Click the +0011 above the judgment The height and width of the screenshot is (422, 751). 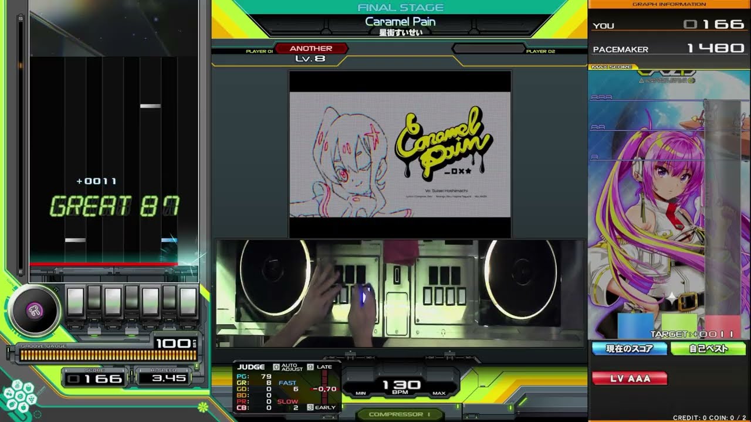tap(96, 181)
